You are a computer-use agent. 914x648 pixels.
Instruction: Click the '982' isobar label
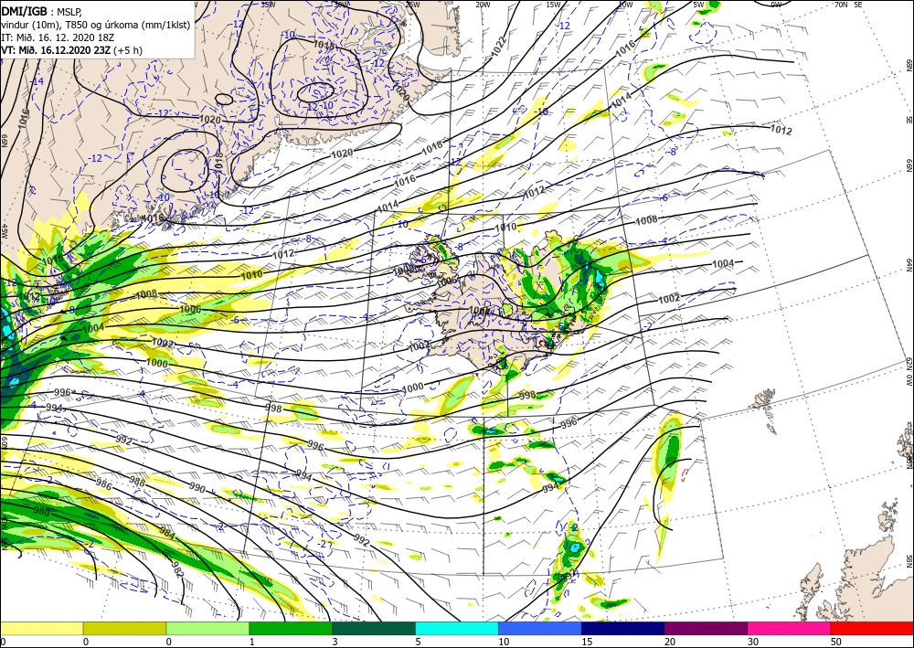177,568
